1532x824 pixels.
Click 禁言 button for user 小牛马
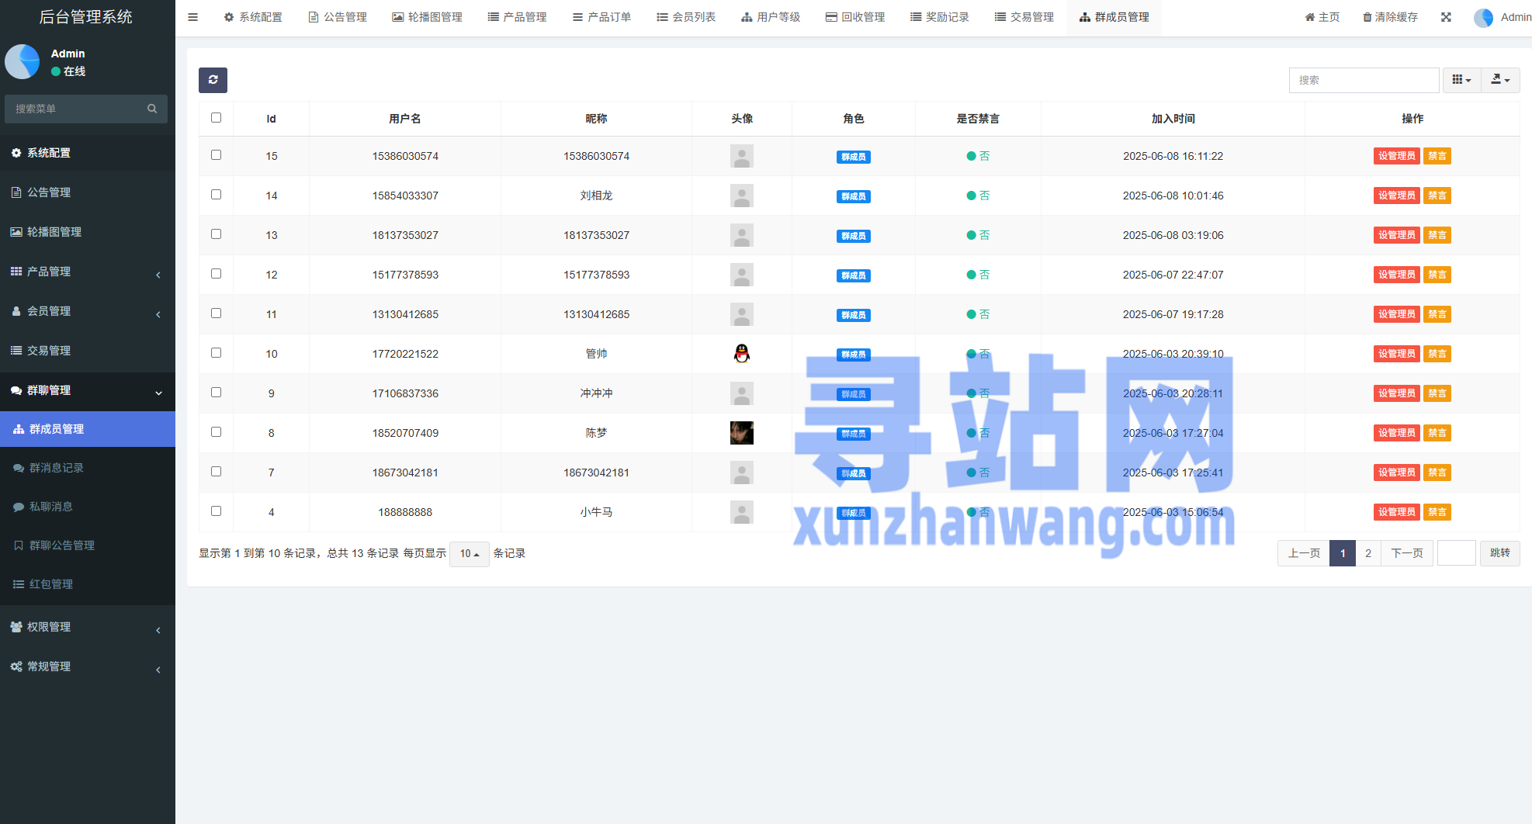[x=1437, y=512]
